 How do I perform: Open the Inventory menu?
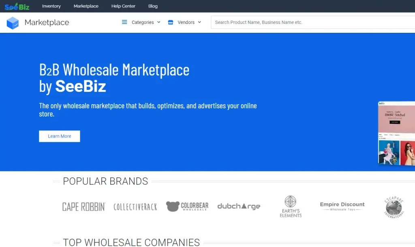tap(51, 6)
